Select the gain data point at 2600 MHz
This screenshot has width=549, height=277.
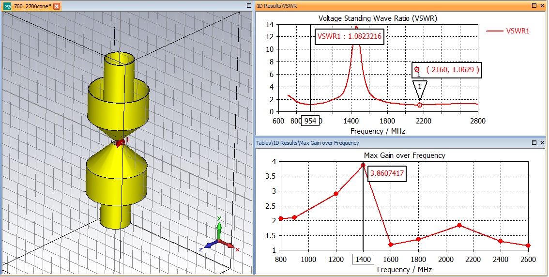(528, 246)
